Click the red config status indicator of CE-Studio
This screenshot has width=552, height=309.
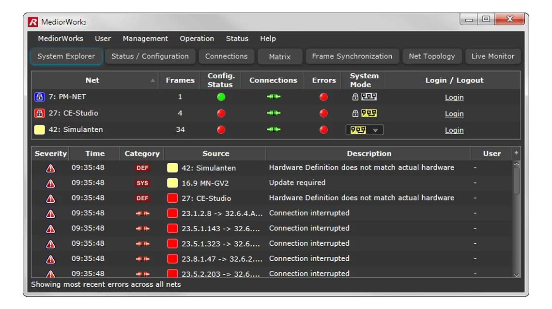(x=221, y=113)
